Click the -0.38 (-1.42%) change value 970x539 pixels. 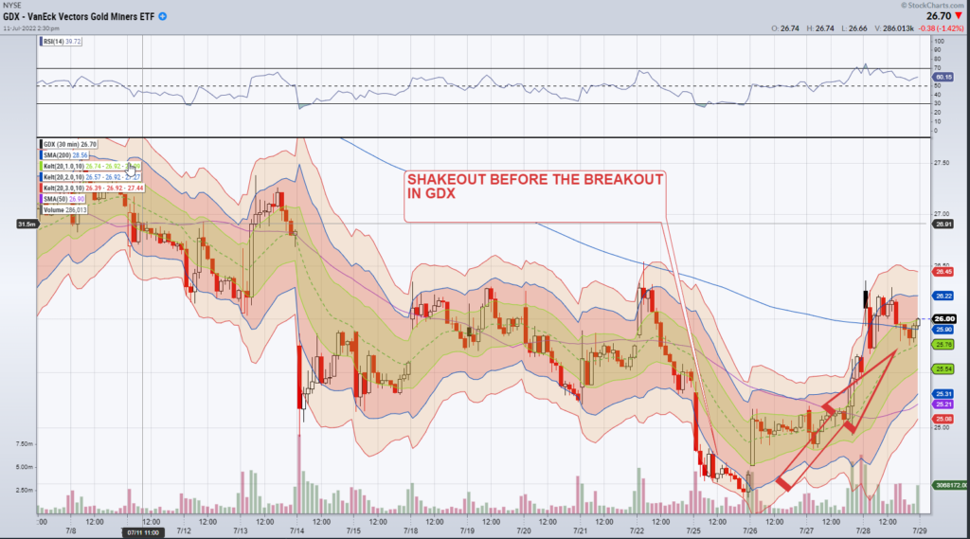[x=941, y=28]
